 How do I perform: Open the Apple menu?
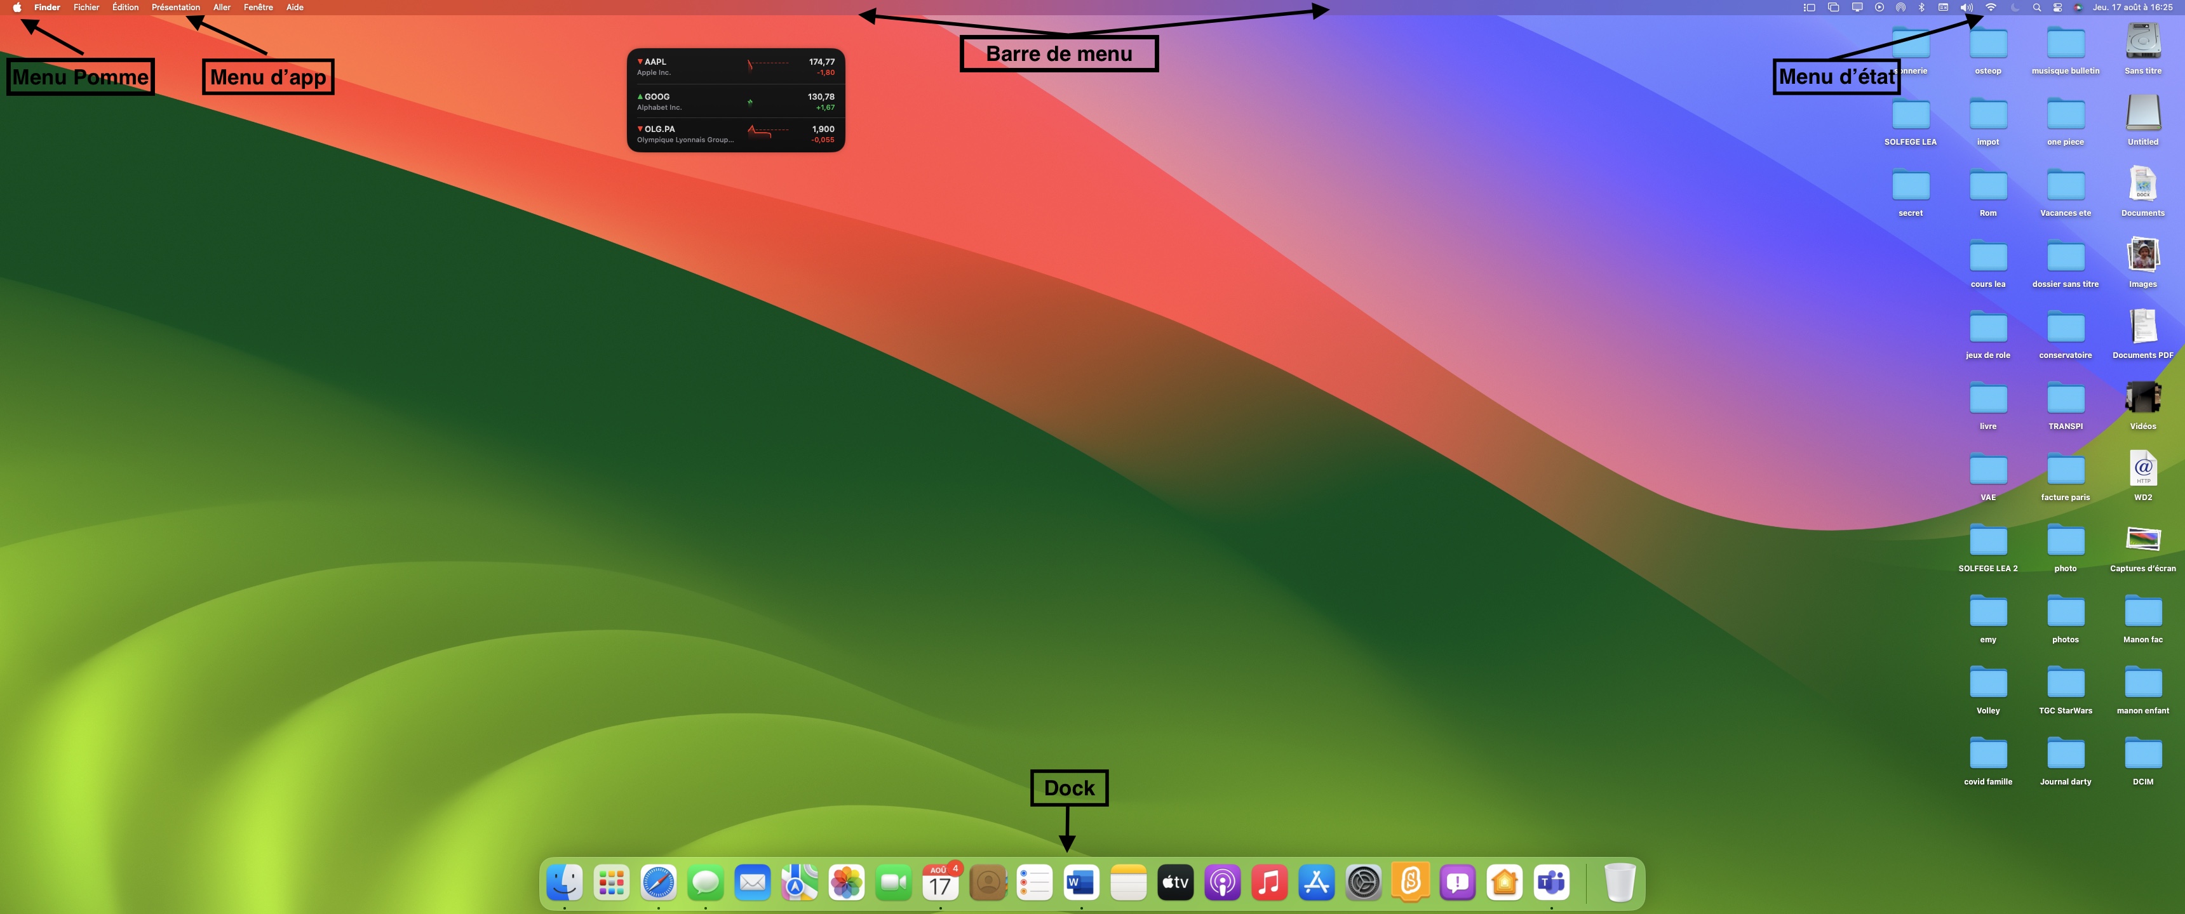[x=16, y=7]
